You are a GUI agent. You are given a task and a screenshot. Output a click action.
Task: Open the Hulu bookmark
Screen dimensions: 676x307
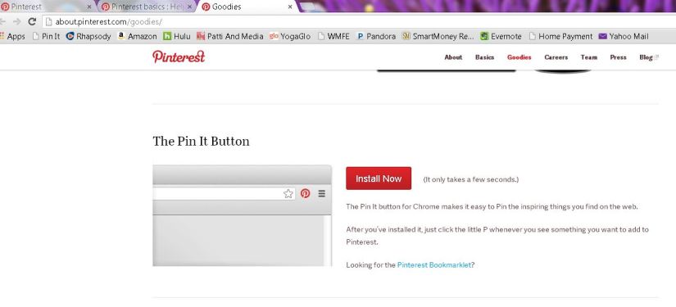pyautogui.click(x=177, y=37)
